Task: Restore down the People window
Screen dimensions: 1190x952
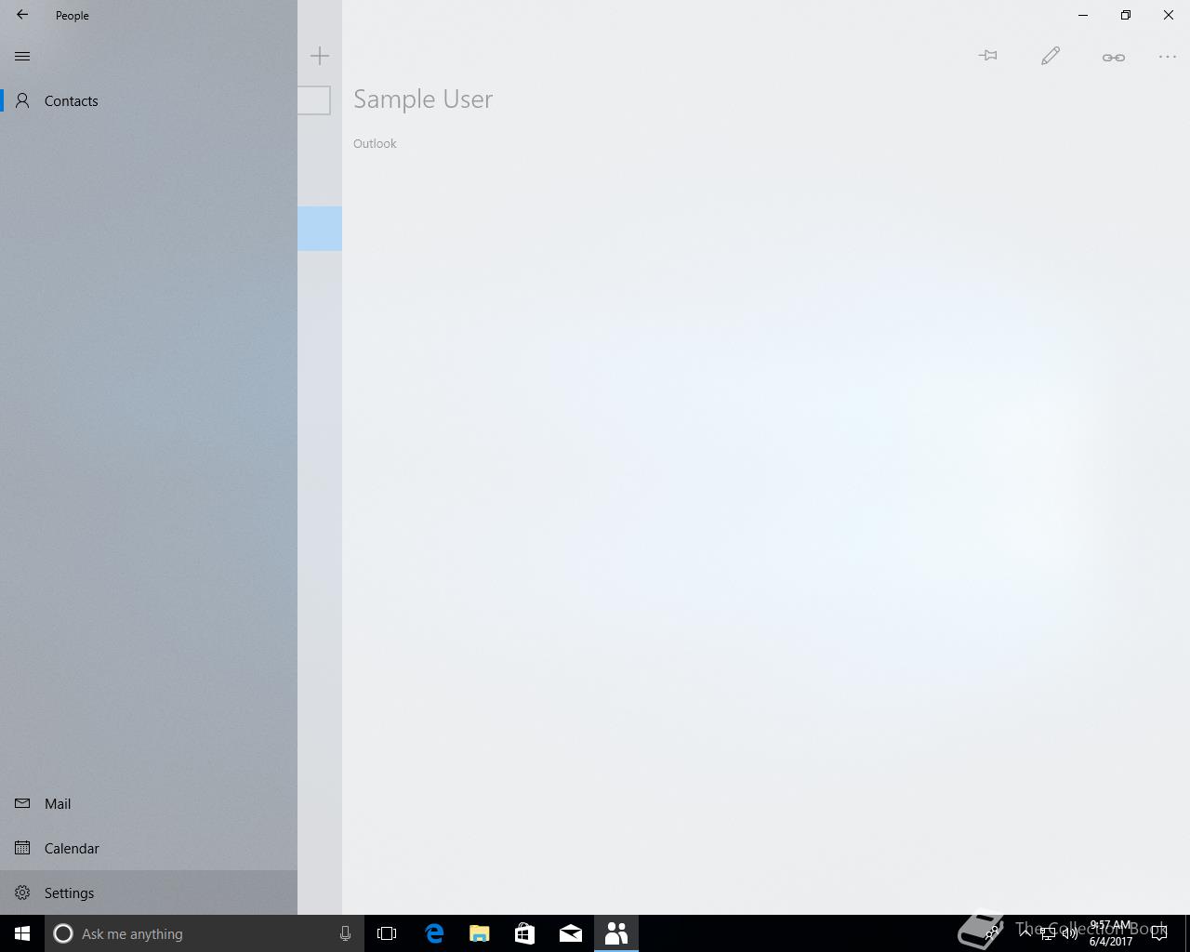Action: [1126, 15]
